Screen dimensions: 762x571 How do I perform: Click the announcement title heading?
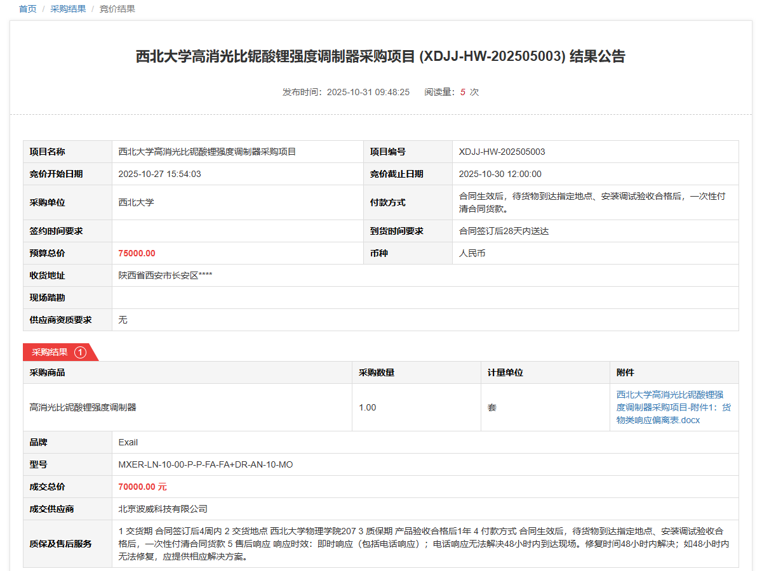click(380, 56)
